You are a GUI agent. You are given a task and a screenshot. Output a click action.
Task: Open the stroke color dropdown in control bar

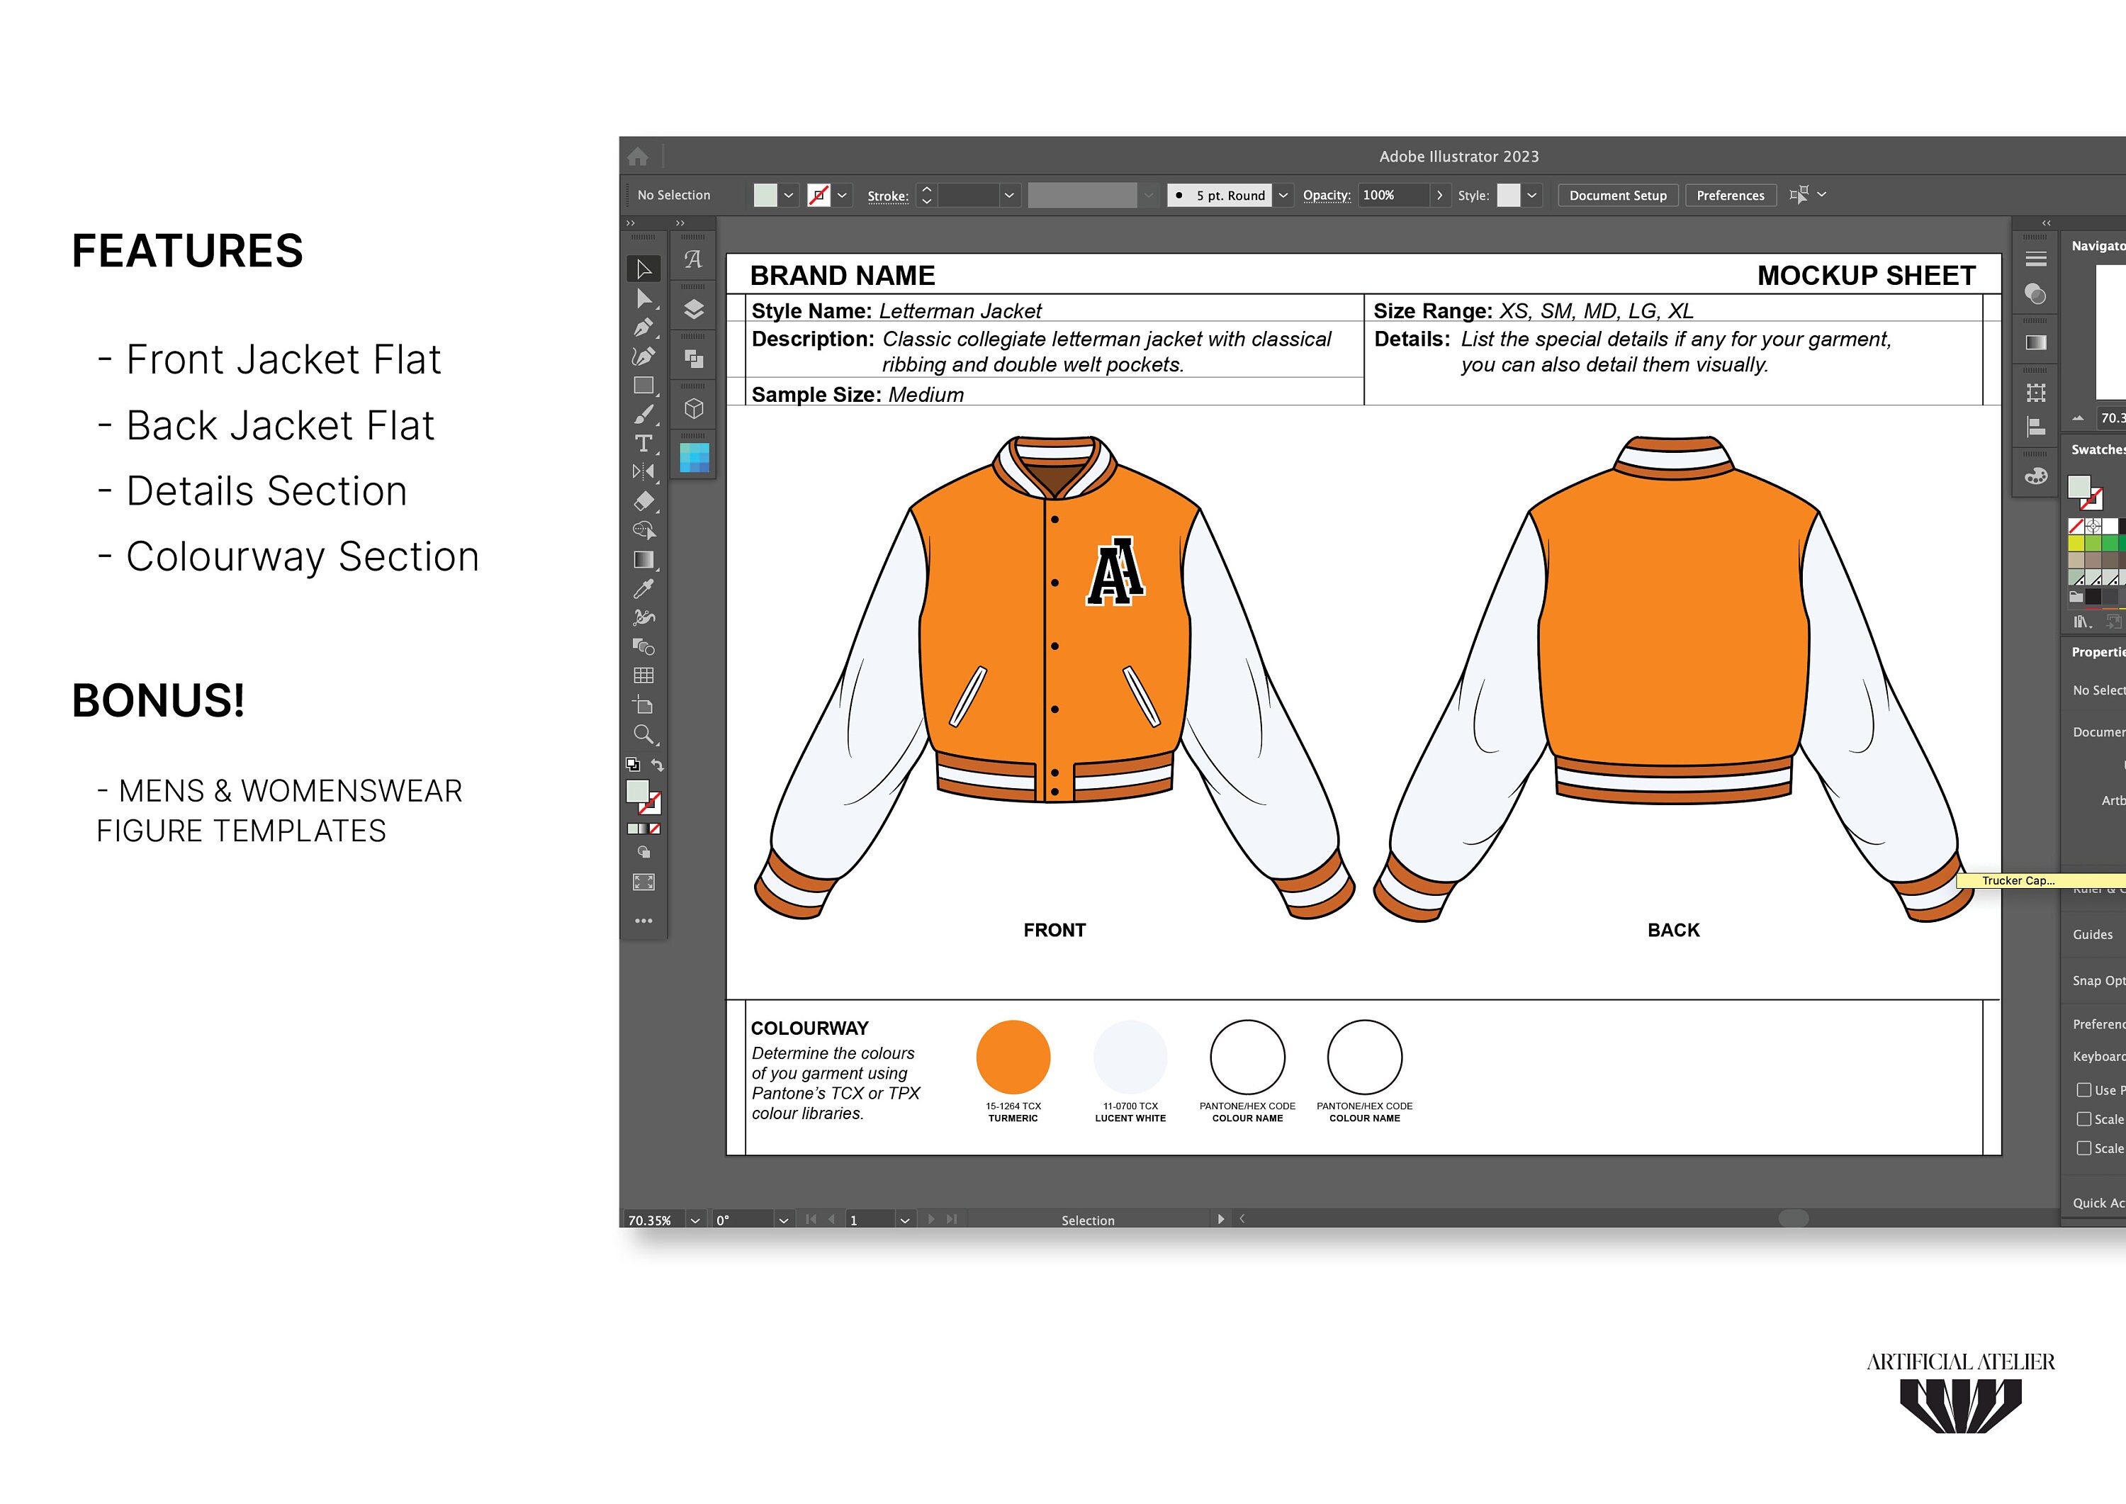pos(843,196)
